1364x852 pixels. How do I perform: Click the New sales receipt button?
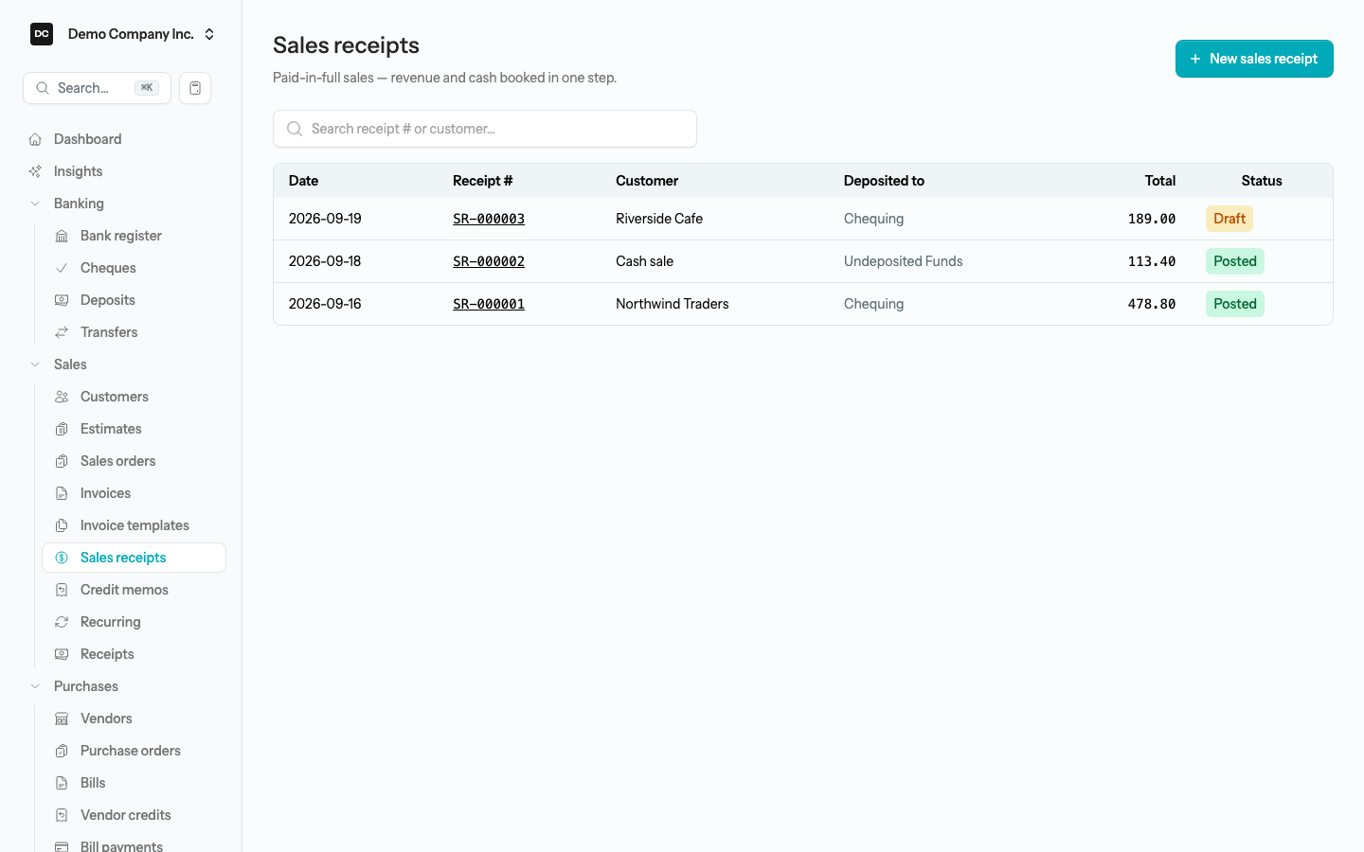point(1254,59)
